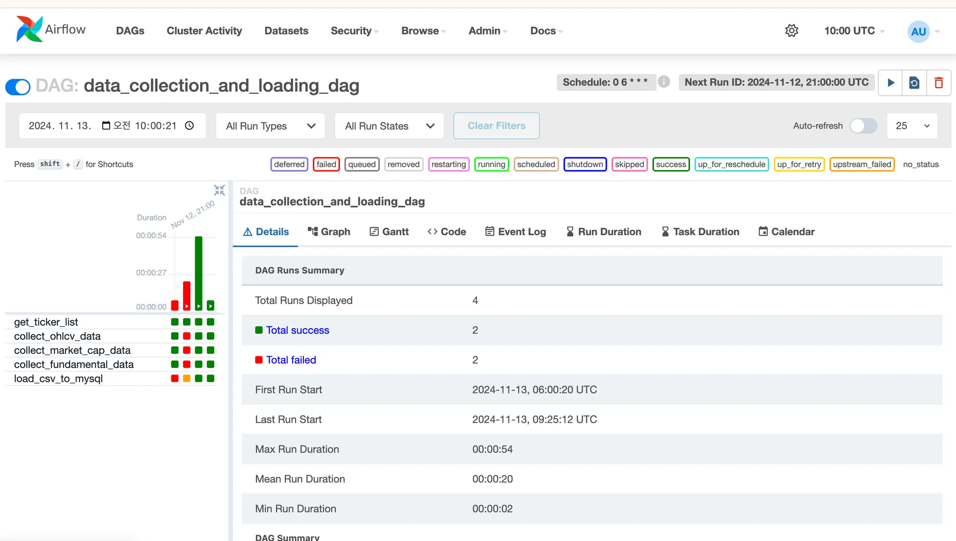Enable the Auto-refresh toggle
Screen dimensions: 956x541
coord(863,126)
